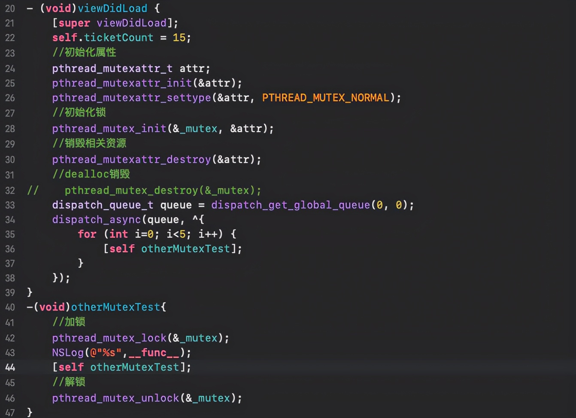Click line number 36 in the gutter
This screenshot has height=418, width=576.
click(x=10, y=249)
